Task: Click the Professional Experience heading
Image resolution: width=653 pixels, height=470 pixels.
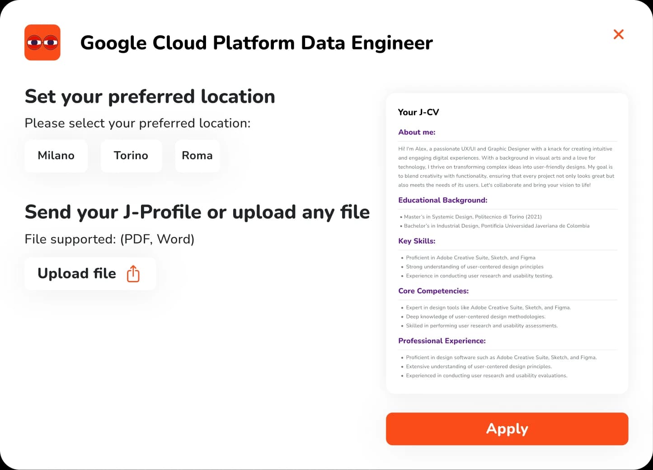Action: [442, 341]
